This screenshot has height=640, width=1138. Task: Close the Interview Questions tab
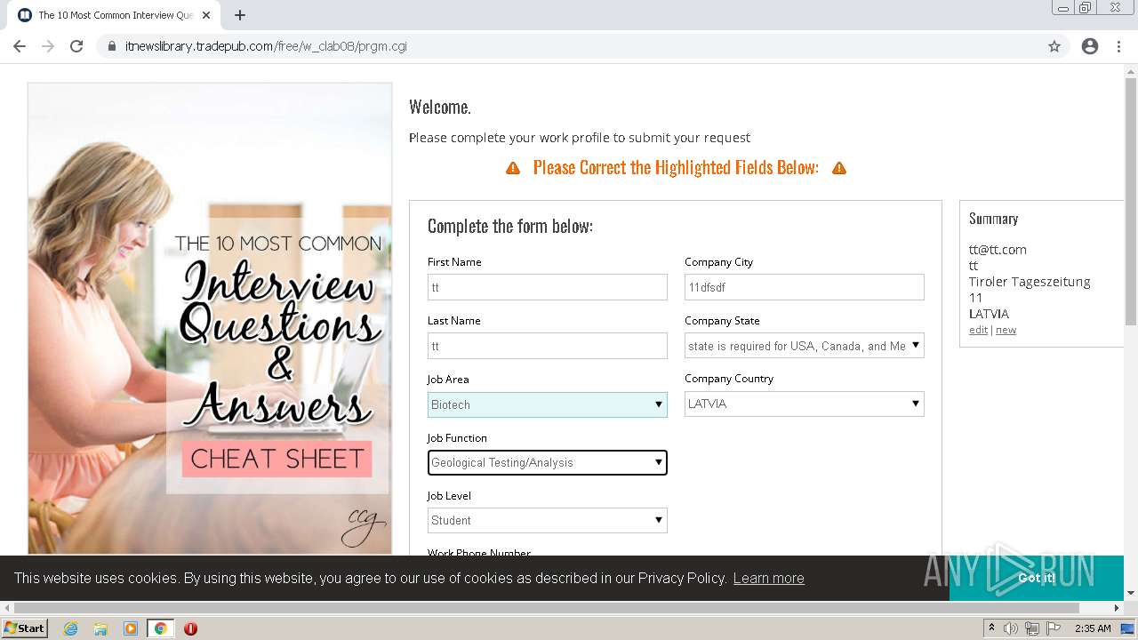(x=206, y=15)
